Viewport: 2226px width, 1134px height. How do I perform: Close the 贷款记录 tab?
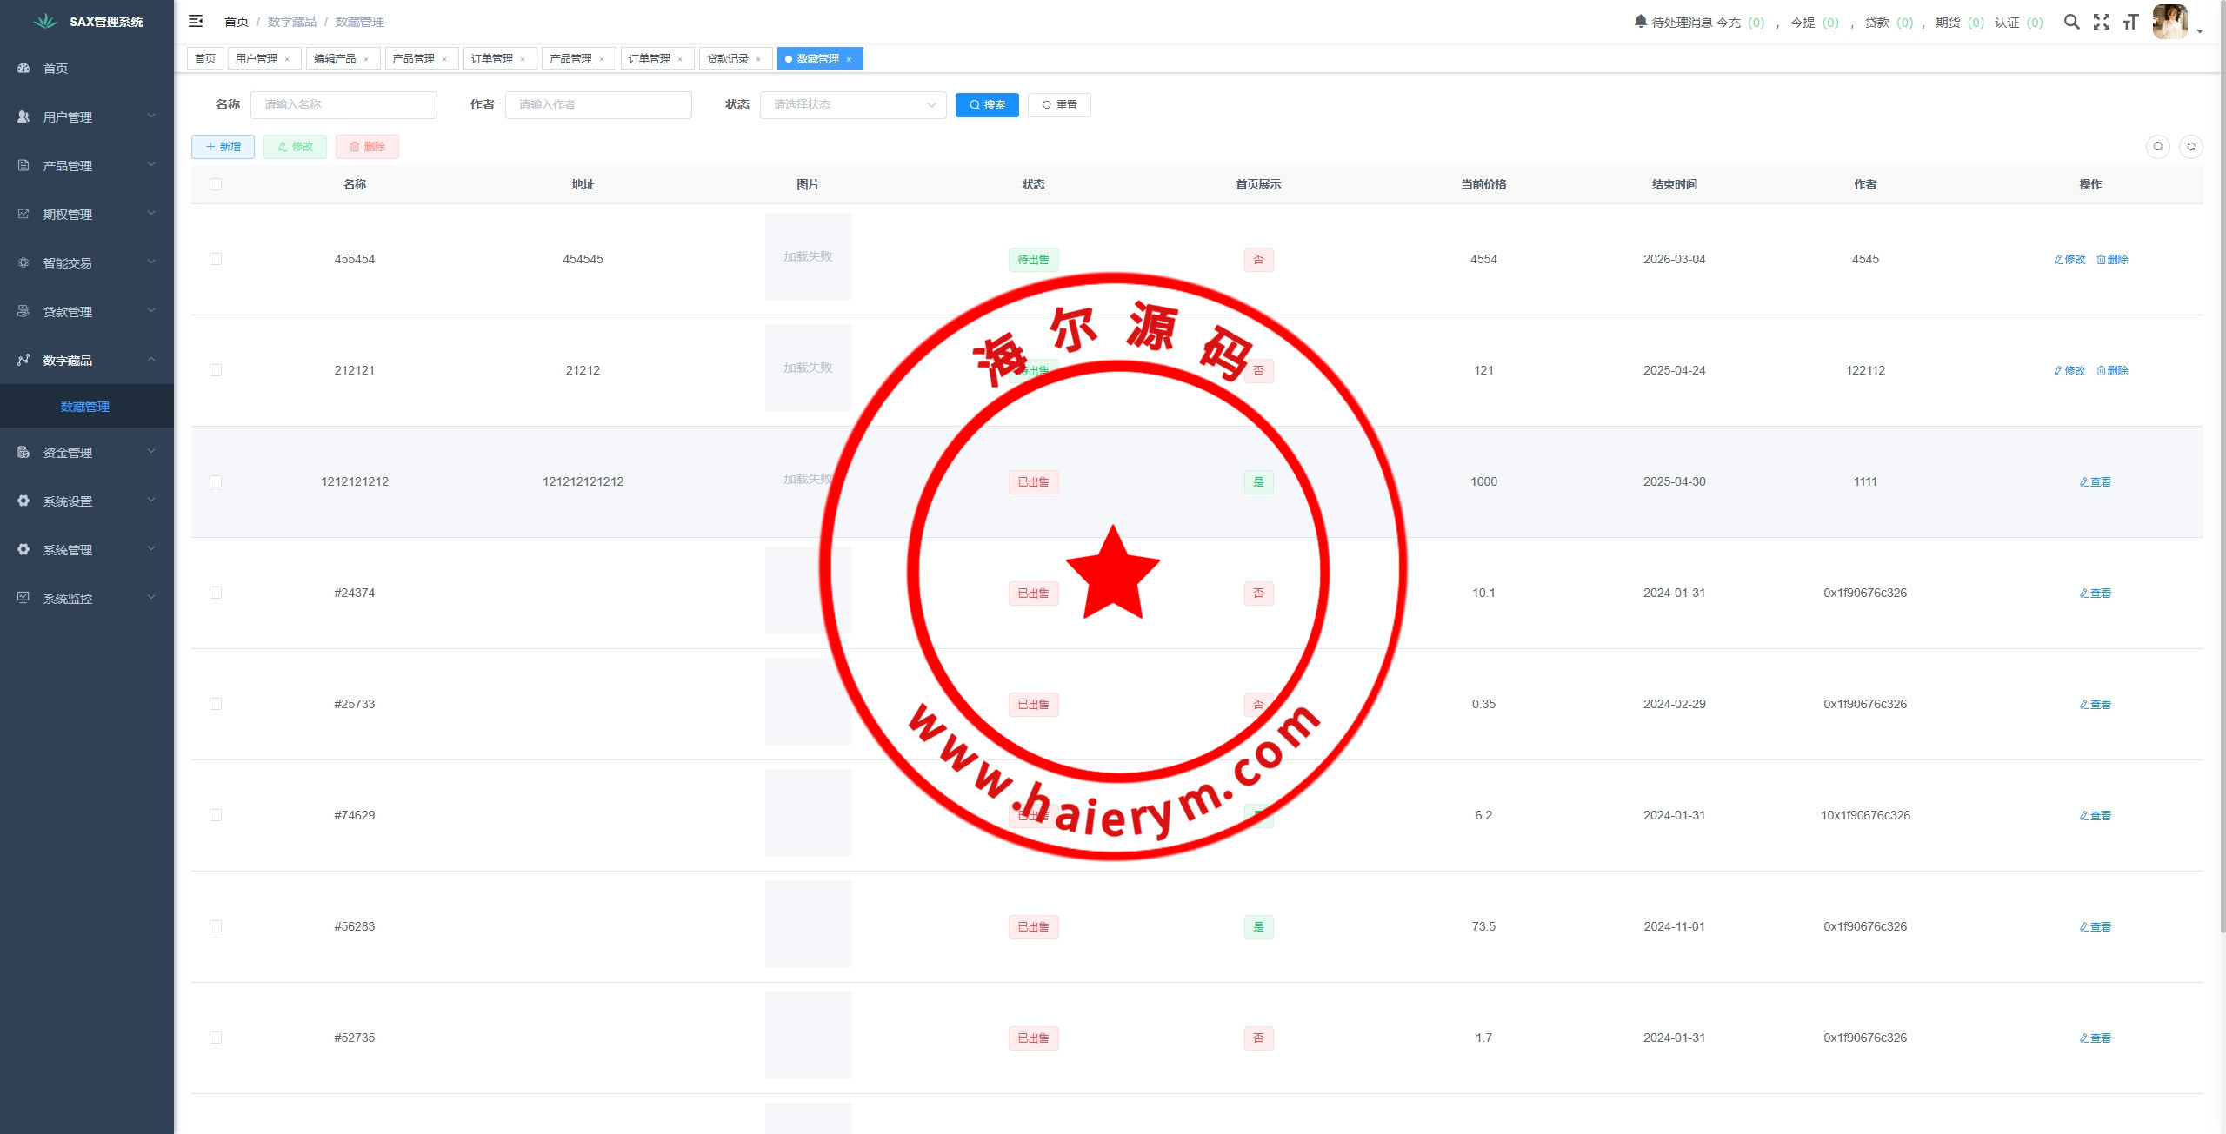[x=758, y=59]
